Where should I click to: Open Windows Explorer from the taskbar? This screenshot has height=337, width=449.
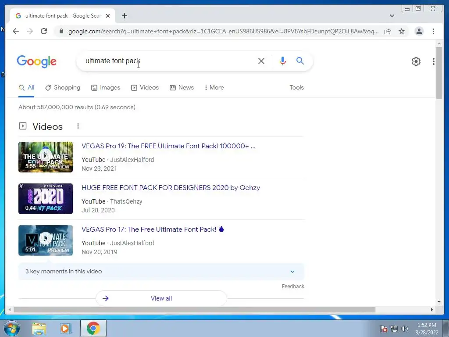click(39, 328)
